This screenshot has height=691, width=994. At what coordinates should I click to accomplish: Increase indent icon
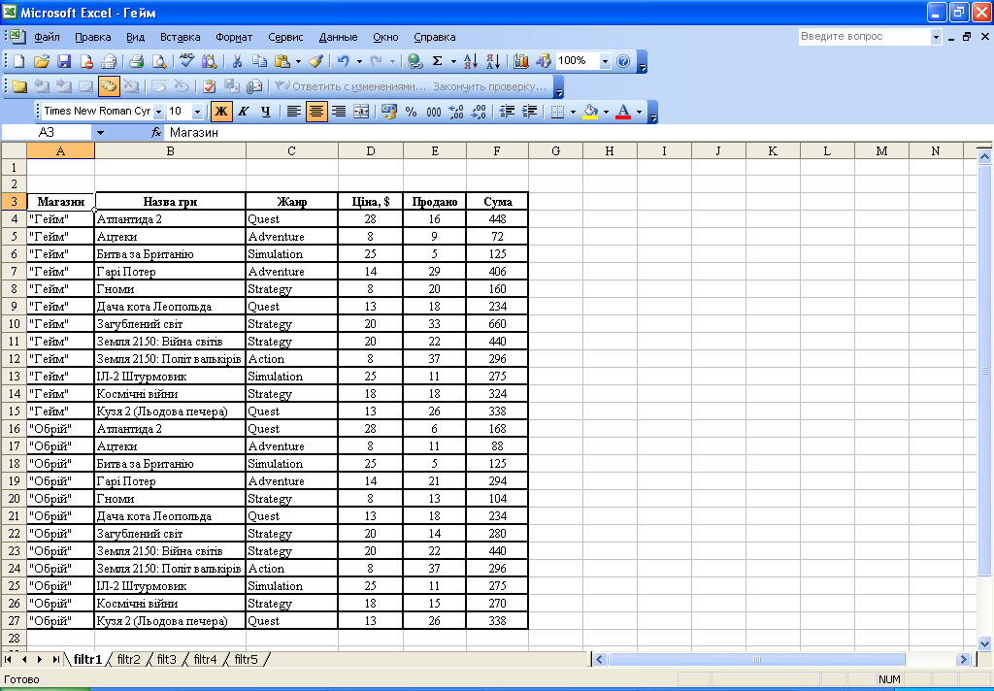529,112
